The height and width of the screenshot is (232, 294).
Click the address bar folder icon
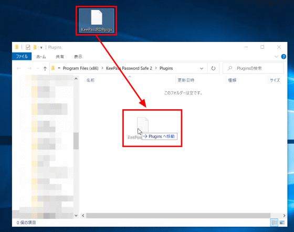53,68
